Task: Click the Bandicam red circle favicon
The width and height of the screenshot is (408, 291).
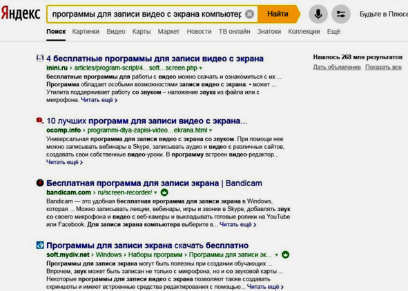Action: coord(40,183)
